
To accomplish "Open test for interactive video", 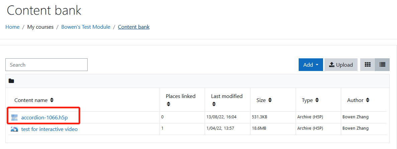I will [49, 129].
